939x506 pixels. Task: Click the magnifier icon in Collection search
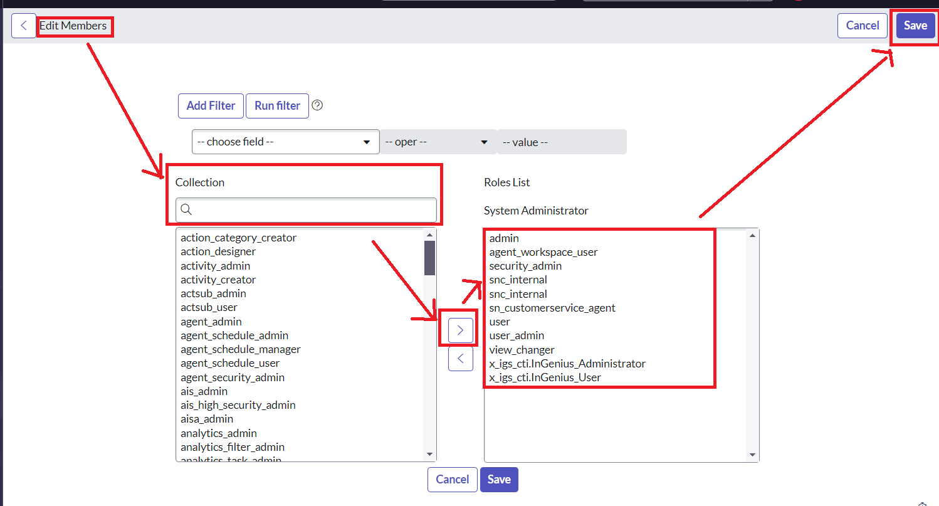point(186,209)
